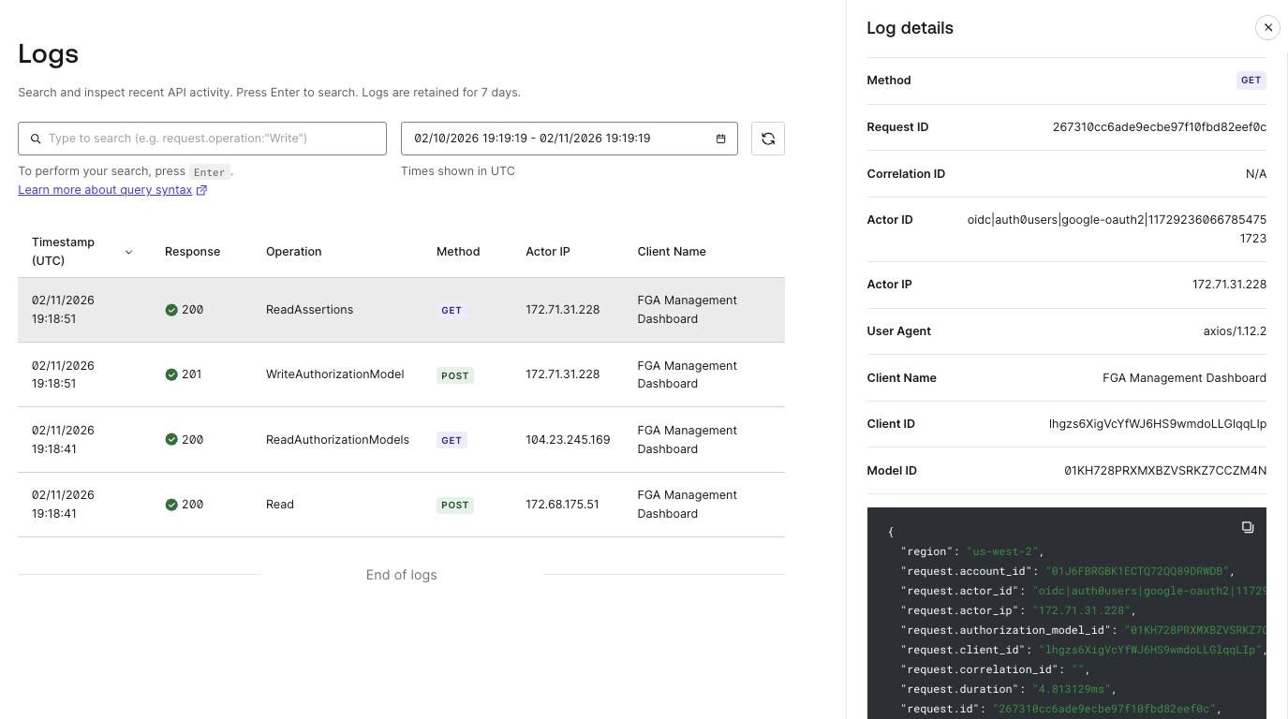1288x719 pixels.
Task: Click the Times shown in UTC note
Action: 458,171
